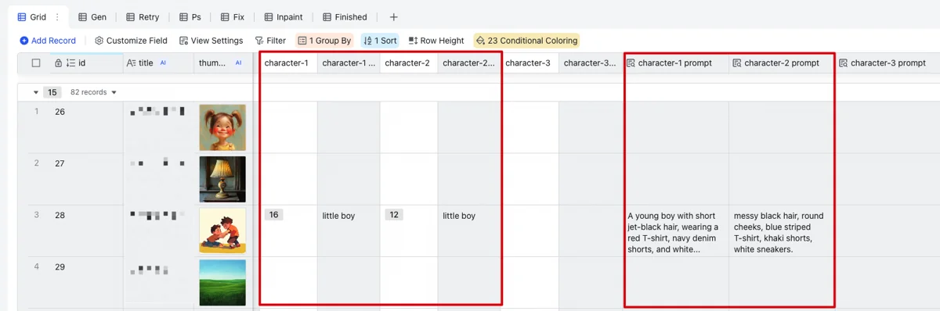
Task: Open the 23 Conditional Coloring settings
Action: tap(526, 41)
